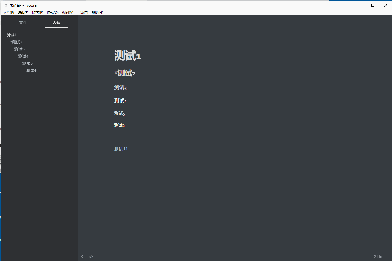This screenshot has height=261, width=392.
Task: Click the 测试5 heading in the editor
Action: pos(120,114)
